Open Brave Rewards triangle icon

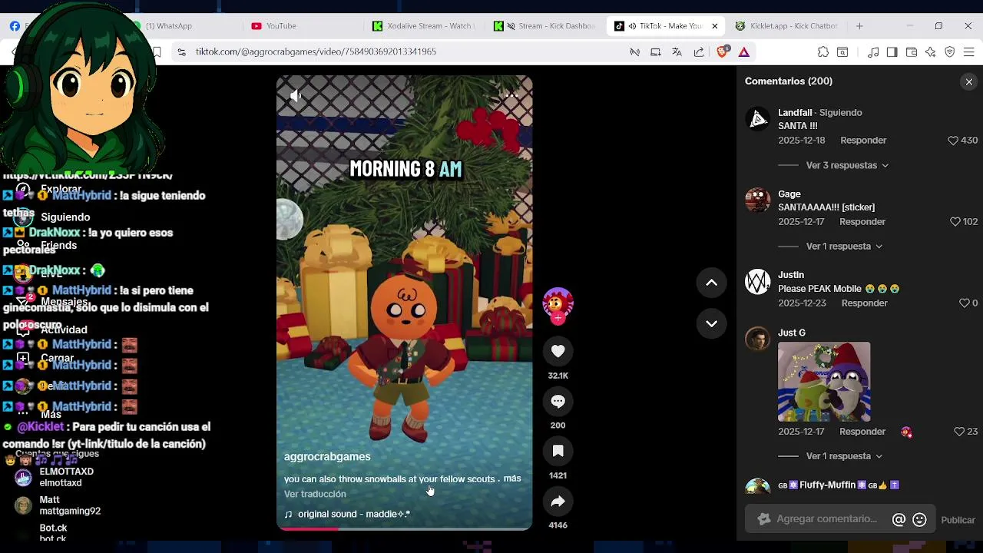[743, 52]
